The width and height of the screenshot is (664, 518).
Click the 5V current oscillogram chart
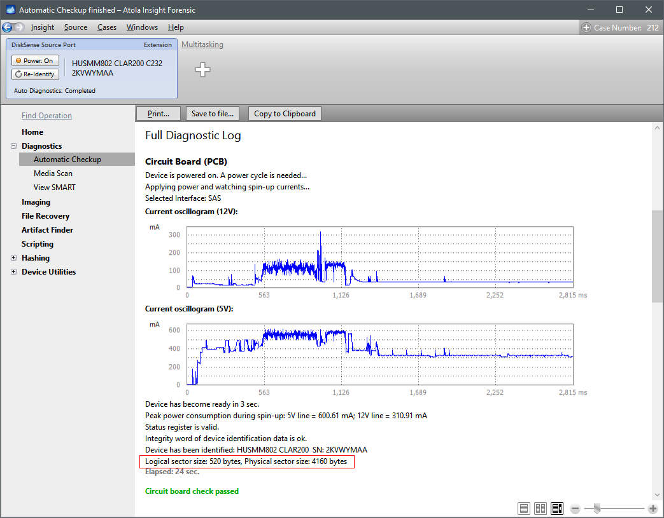coord(380,355)
